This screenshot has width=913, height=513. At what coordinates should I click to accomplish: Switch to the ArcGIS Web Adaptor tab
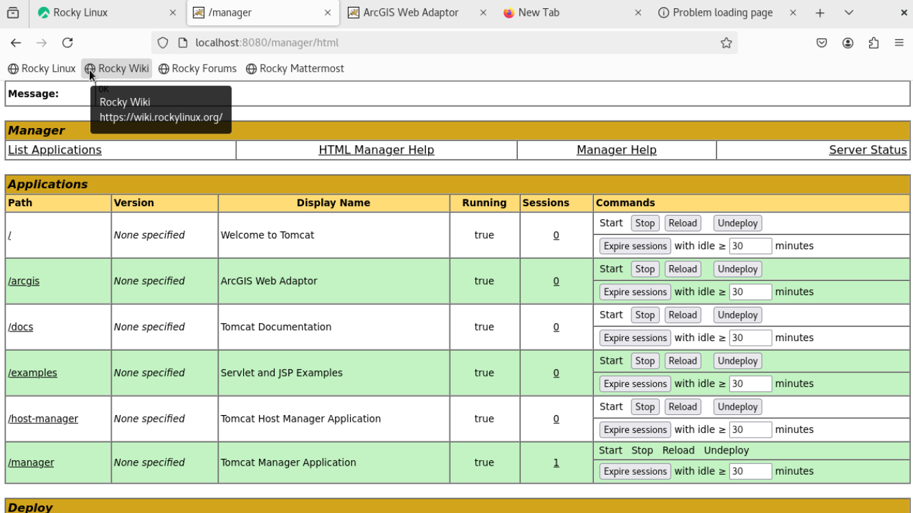tap(418, 12)
